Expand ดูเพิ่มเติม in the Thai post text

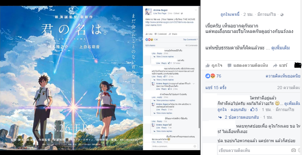coord(281,48)
